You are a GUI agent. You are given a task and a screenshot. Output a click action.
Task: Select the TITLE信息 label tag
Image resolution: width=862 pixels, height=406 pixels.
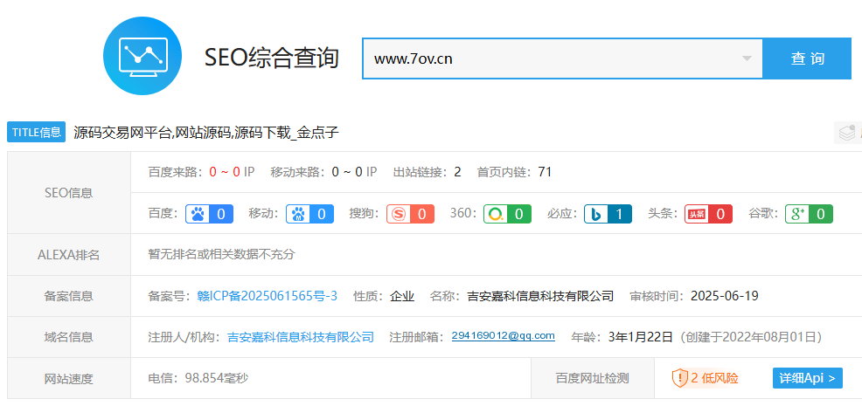[x=37, y=133]
